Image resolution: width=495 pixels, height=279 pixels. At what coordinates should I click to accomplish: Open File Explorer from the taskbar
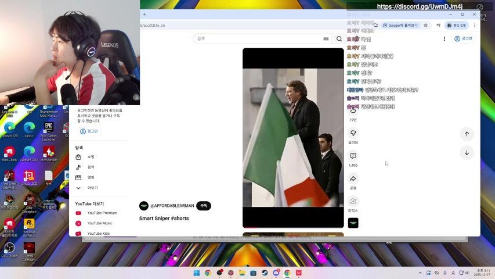[x=242, y=273]
